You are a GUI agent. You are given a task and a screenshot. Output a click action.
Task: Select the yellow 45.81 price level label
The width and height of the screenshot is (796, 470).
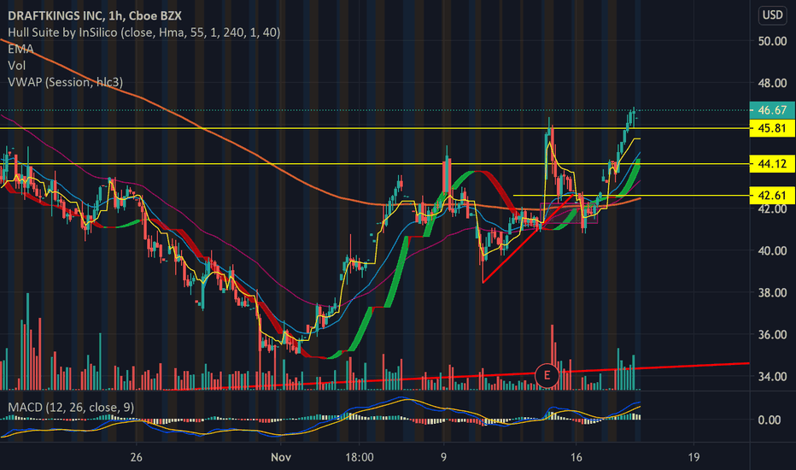pos(772,128)
